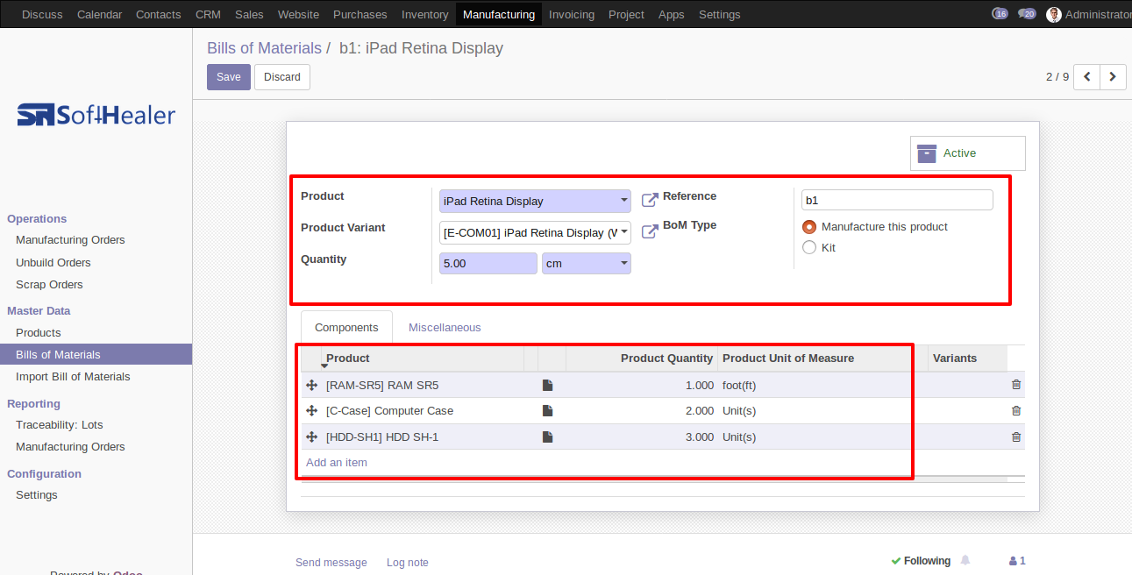The width and height of the screenshot is (1132, 575).
Task: Click the notification bell beside Following
Action: 965,560
